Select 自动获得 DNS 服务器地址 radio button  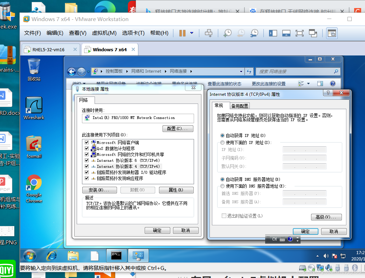coord(222,179)
